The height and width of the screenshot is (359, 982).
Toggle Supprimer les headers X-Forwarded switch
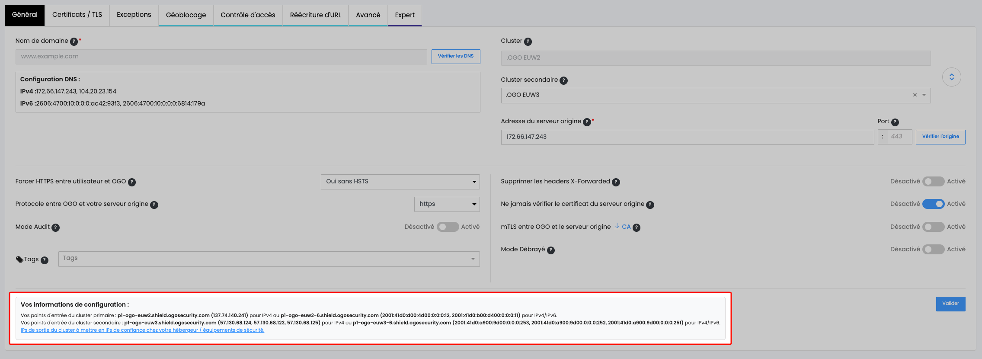coord(933,182)
